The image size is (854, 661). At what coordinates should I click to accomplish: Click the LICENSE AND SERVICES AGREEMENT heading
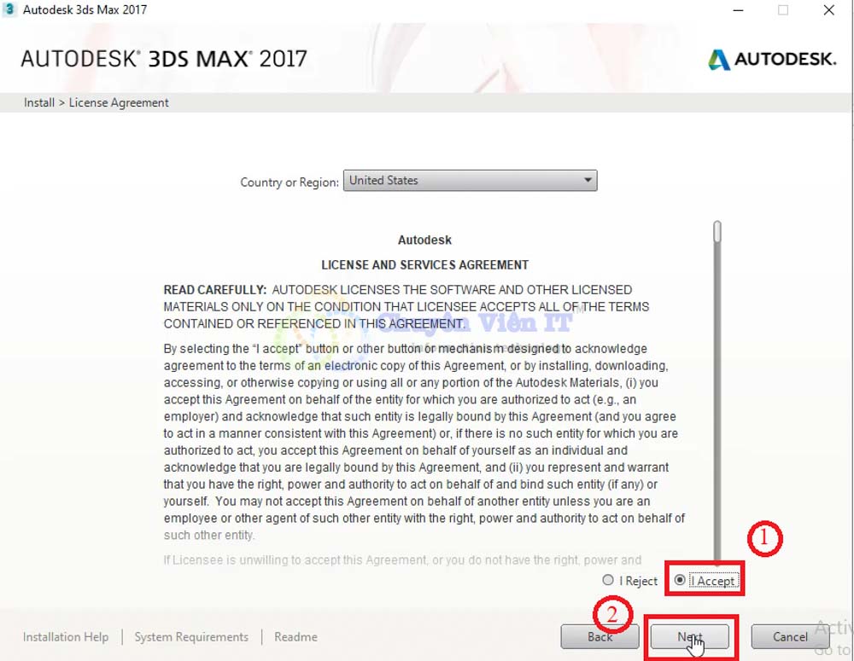[x=424, y=265]
